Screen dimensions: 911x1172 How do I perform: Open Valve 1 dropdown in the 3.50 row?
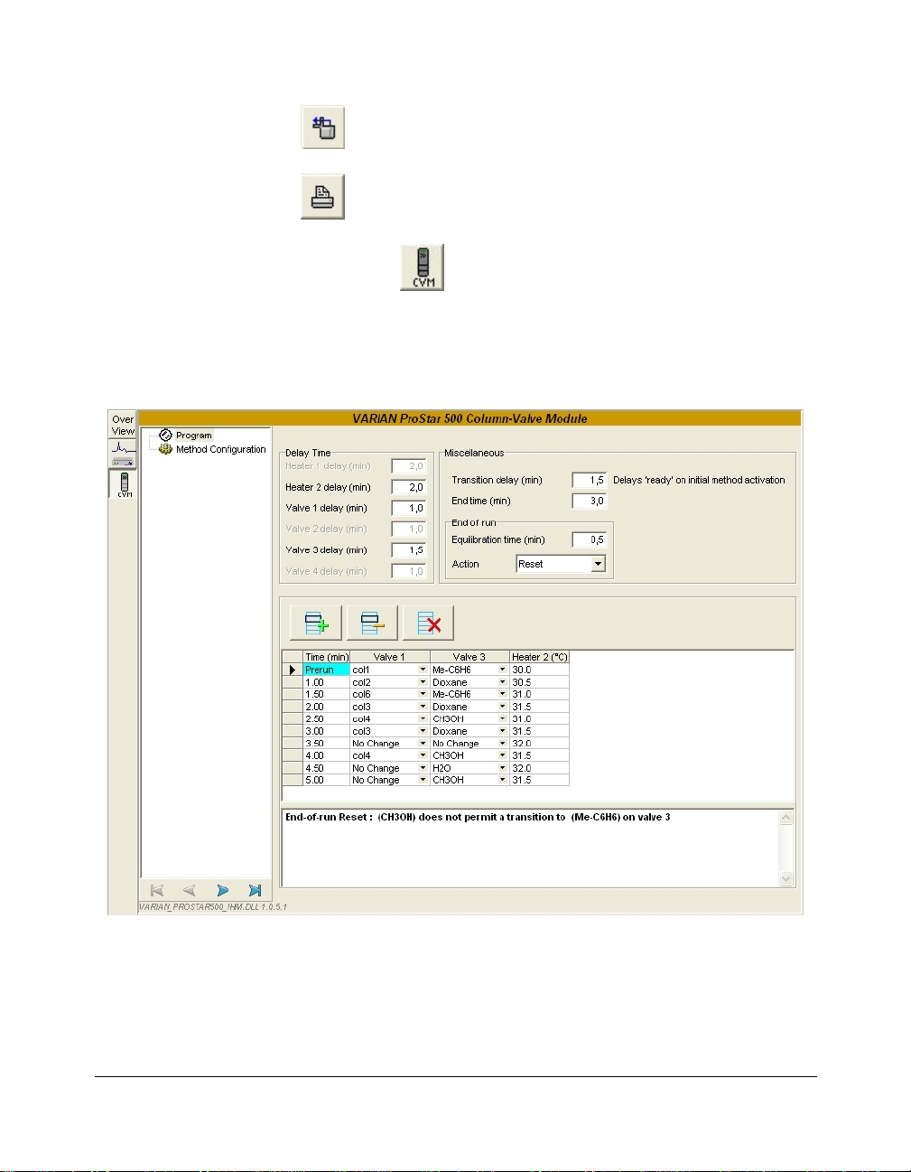click(423, 744)
